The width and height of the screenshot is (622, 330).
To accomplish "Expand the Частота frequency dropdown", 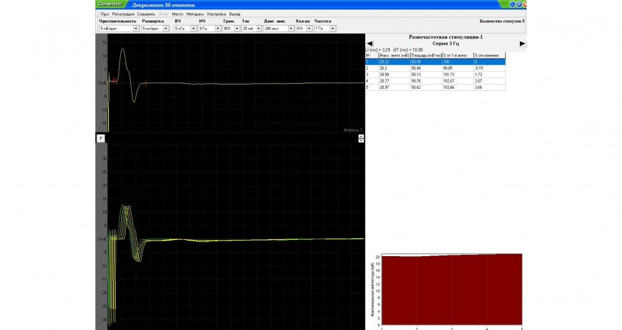I will pyautogui.click(x=333, y=29).
